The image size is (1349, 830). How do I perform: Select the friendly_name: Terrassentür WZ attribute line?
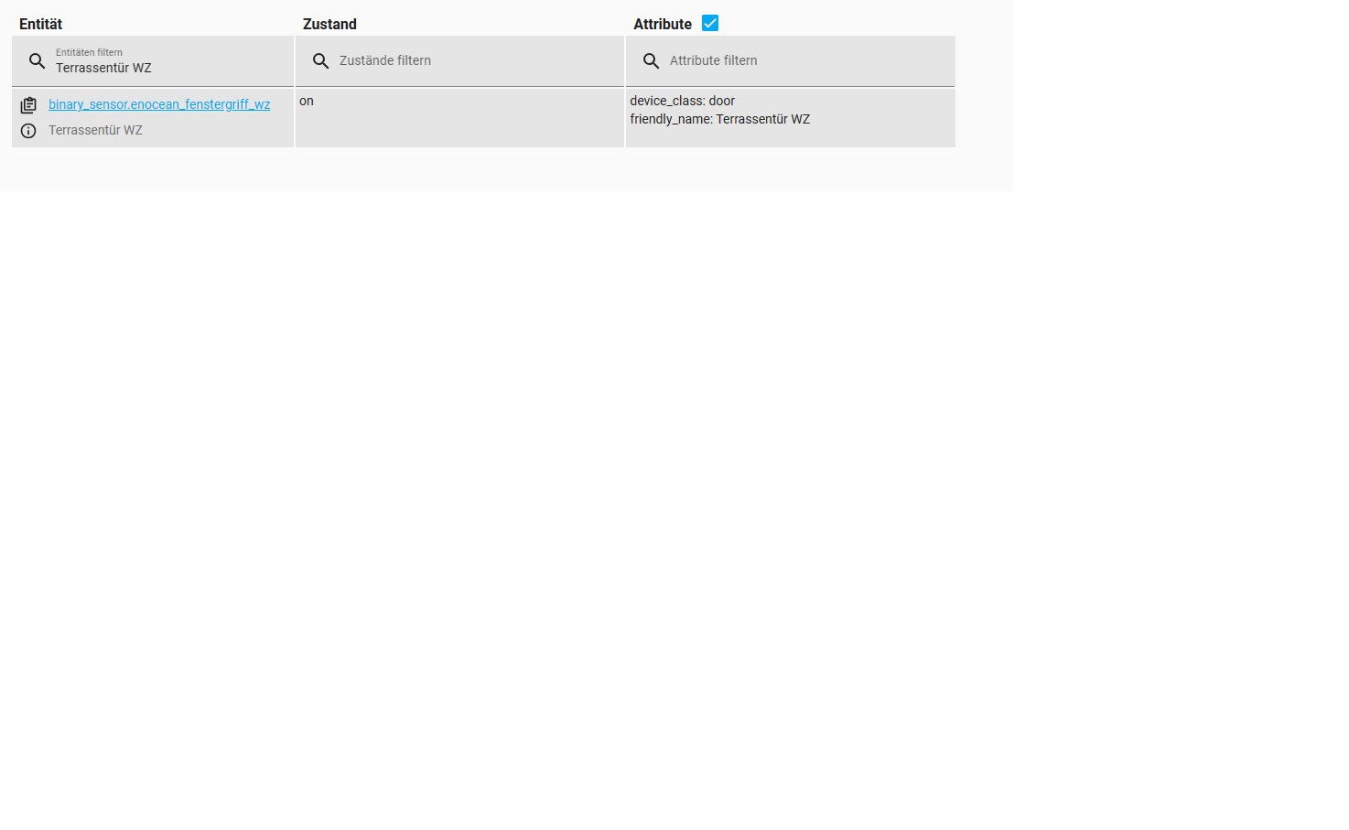[x=719, y=119]
